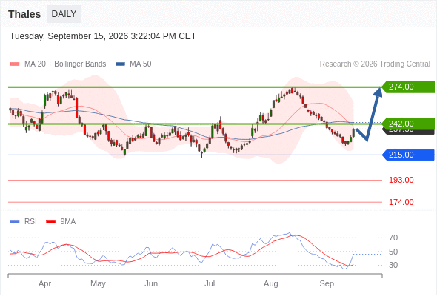This screenshot has width=437, height=296.
Task: Click the Apr month axis label
Action: pyautogui.click(x=45, y=283)
